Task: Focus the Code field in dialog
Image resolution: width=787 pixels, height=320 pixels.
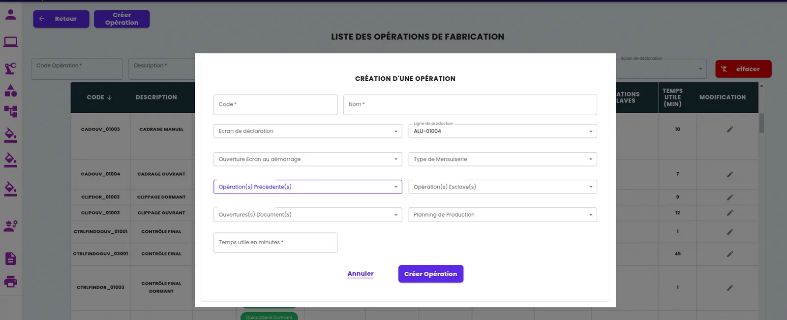Action: [x=275, y=104]
